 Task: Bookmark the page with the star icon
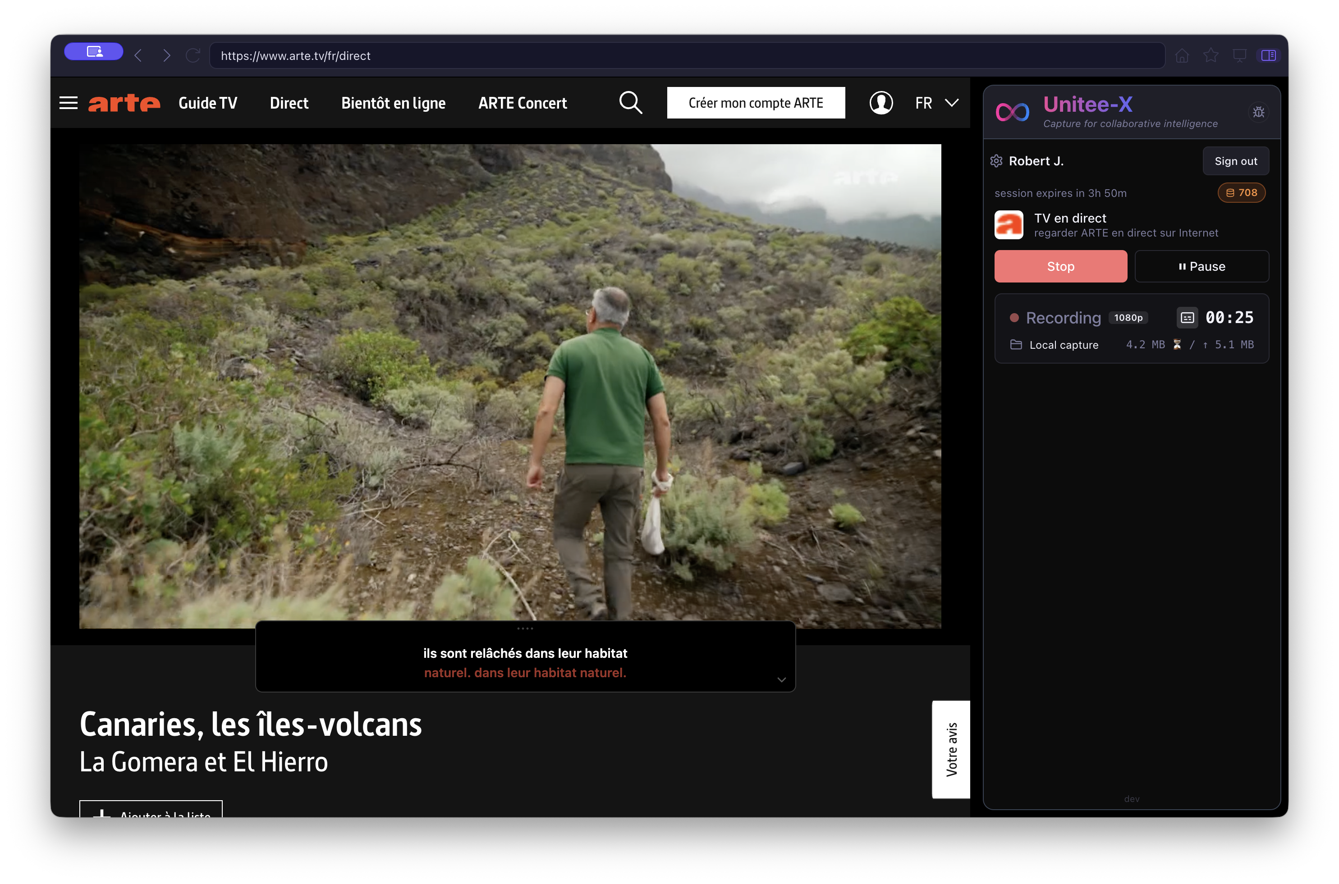coord(1211,55)
